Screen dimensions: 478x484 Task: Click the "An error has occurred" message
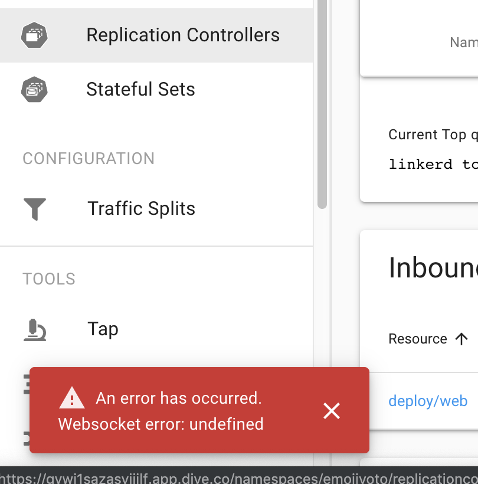click(x=179, y=398)
